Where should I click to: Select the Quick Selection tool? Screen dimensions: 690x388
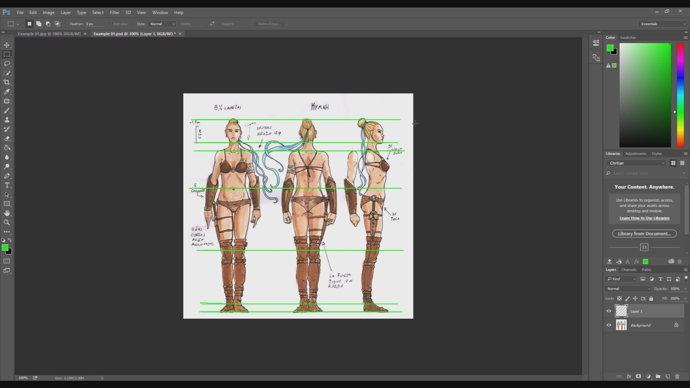(7, 73)
